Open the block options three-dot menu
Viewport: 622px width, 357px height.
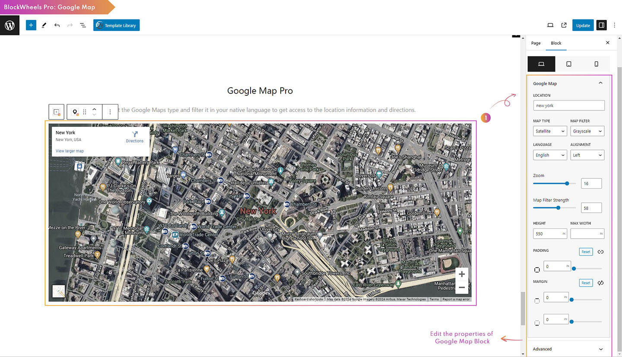tap(110, 112)
